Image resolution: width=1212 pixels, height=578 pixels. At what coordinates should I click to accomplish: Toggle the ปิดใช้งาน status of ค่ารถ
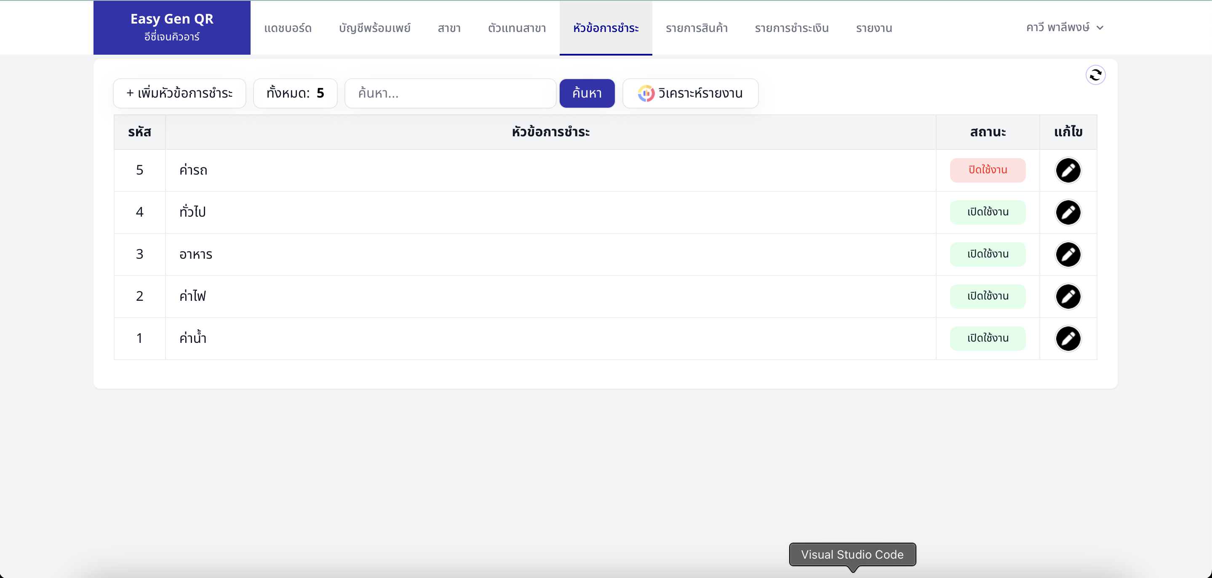988,170
